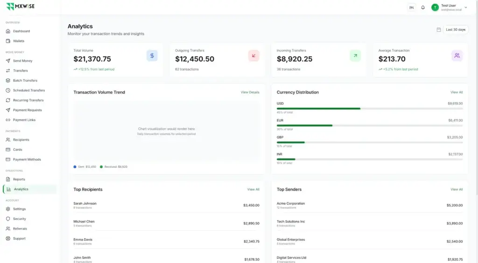Click View Details on Transaction Volume Trend
Viewport: 478px width, 263px height.
pos(250,92)
